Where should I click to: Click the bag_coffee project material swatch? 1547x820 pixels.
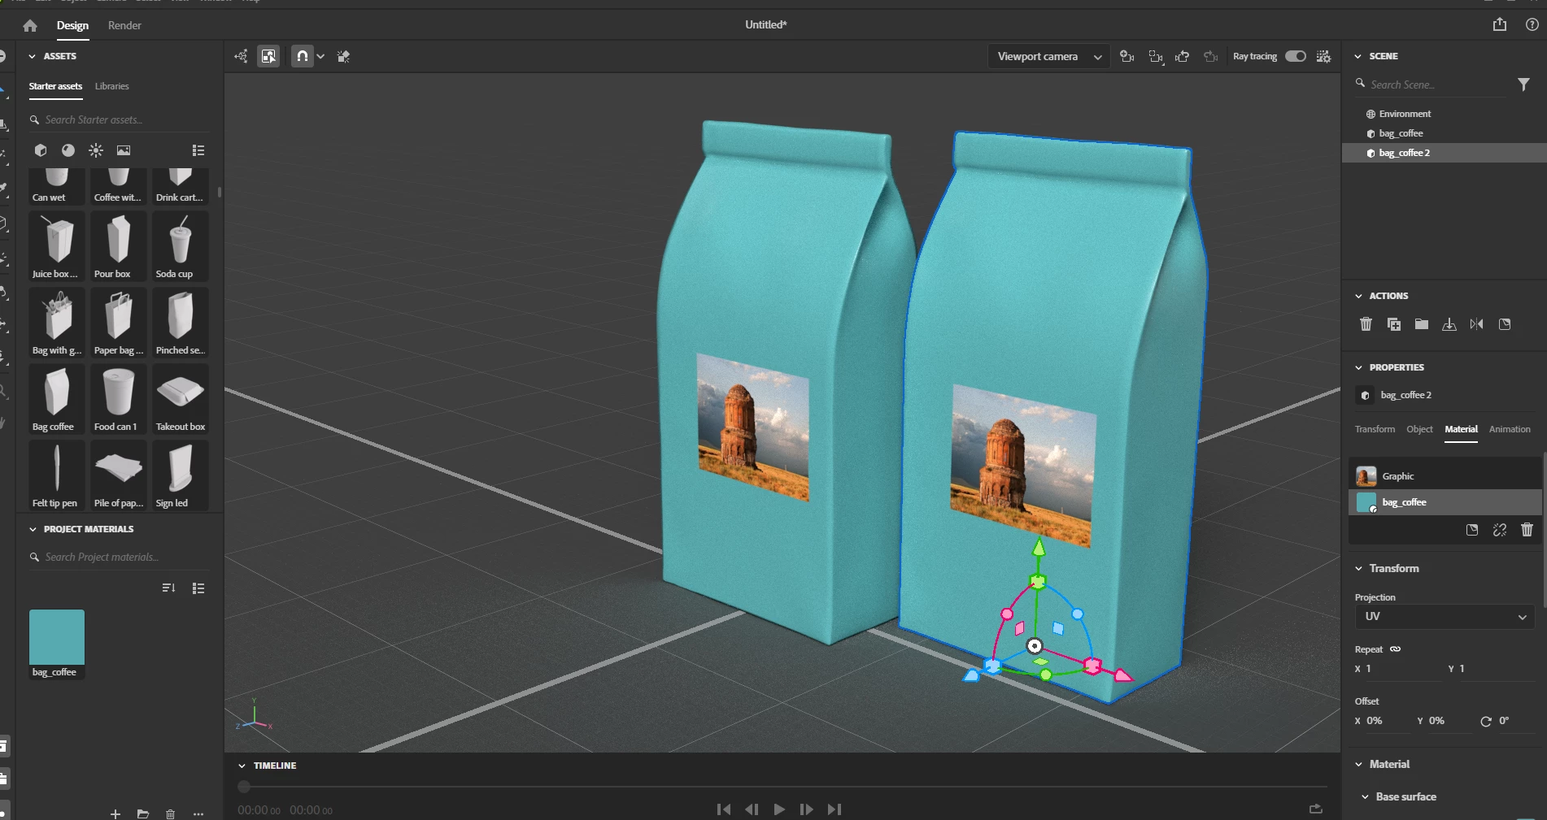57,638
